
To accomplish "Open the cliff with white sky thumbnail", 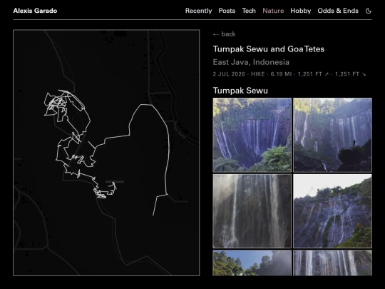I will 332,211.
